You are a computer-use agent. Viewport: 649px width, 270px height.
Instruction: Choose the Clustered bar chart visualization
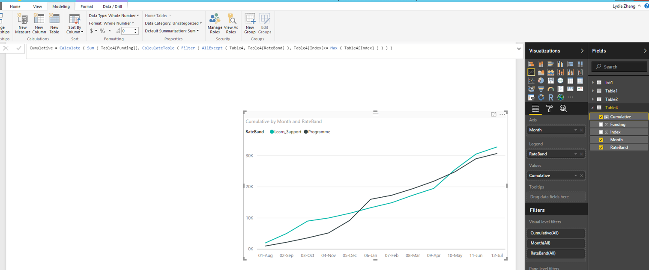click(551, 64)
